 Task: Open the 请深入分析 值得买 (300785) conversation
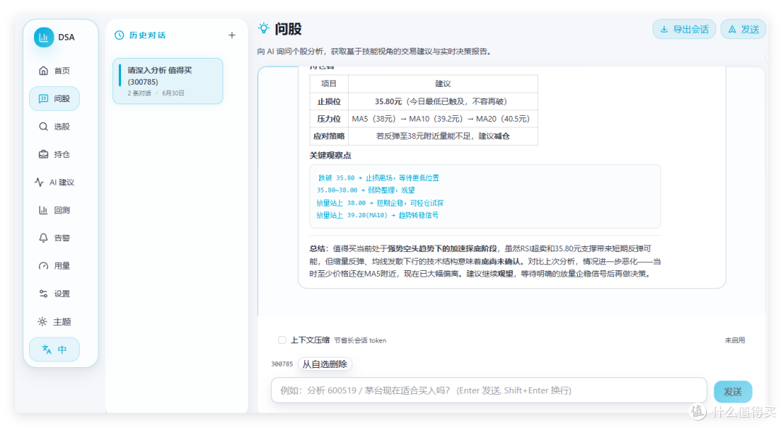[x=167, y=81]
